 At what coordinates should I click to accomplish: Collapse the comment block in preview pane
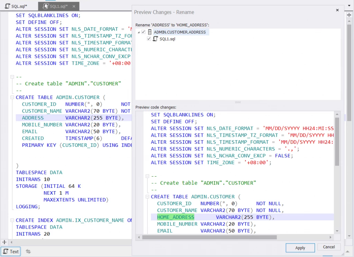pyautogui.click(x=147, y=176)
